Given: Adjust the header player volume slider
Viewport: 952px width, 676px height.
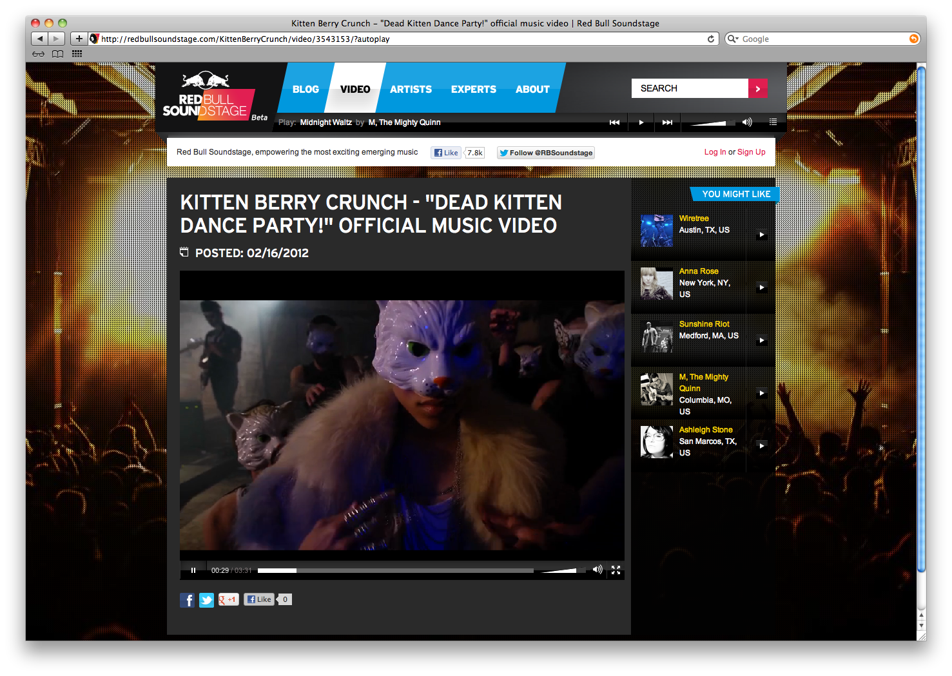Looking at the screenshot, I should tap(712, 122).
